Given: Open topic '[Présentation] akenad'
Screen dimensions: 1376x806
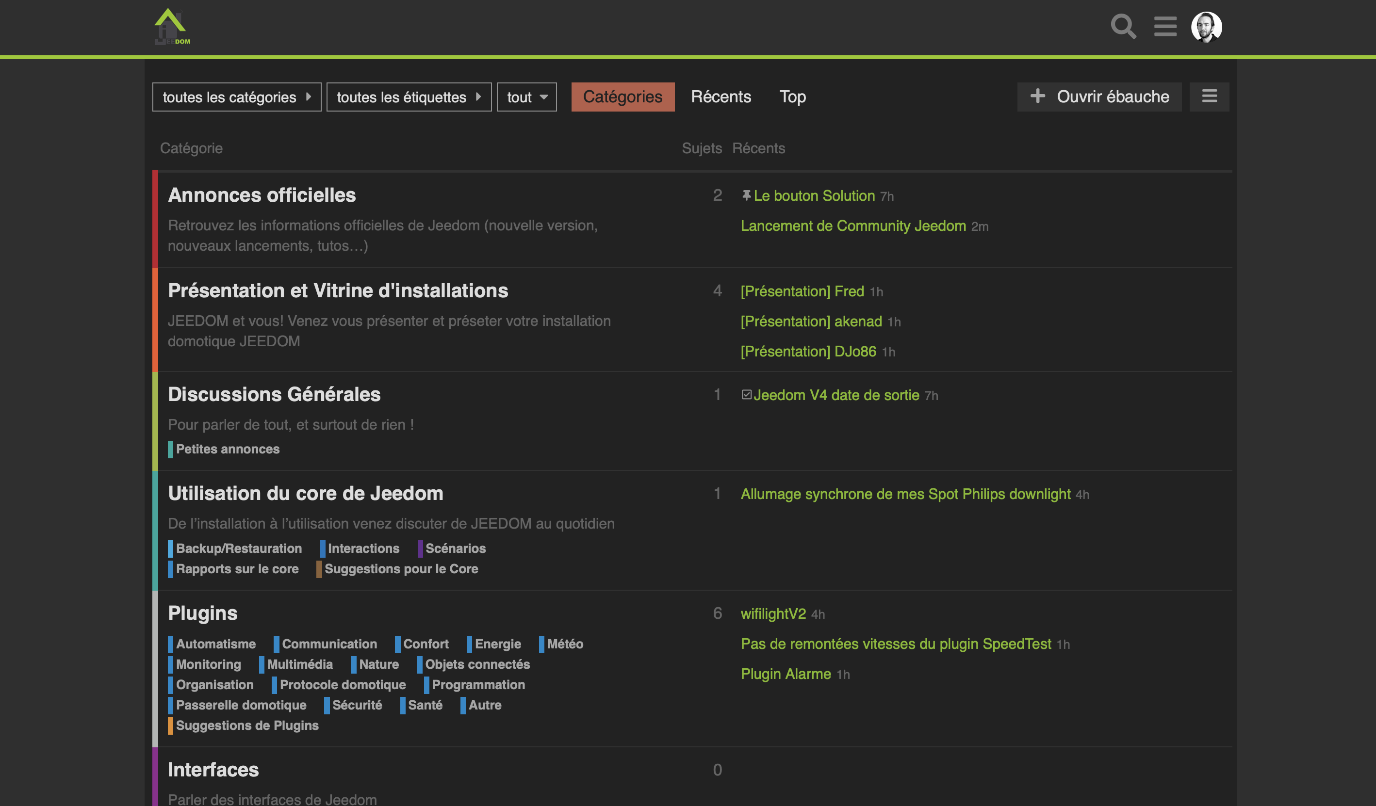Looking at the screenshot, I should [811, 322].
